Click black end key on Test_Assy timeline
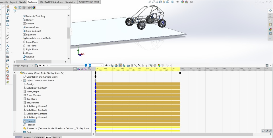This screenshot has width=273, height=138. point(180,73)
